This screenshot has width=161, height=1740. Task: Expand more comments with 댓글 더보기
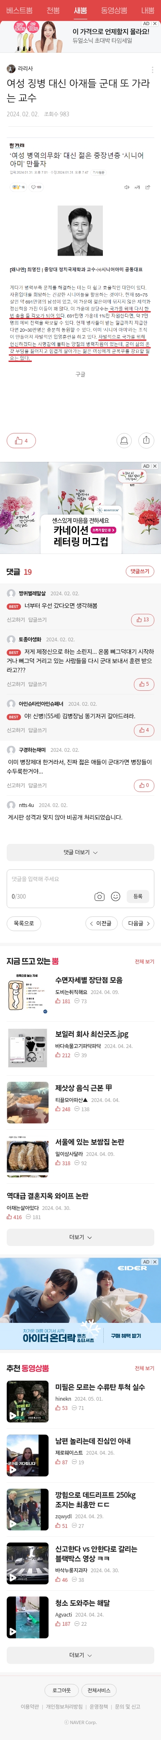(80, 853)
